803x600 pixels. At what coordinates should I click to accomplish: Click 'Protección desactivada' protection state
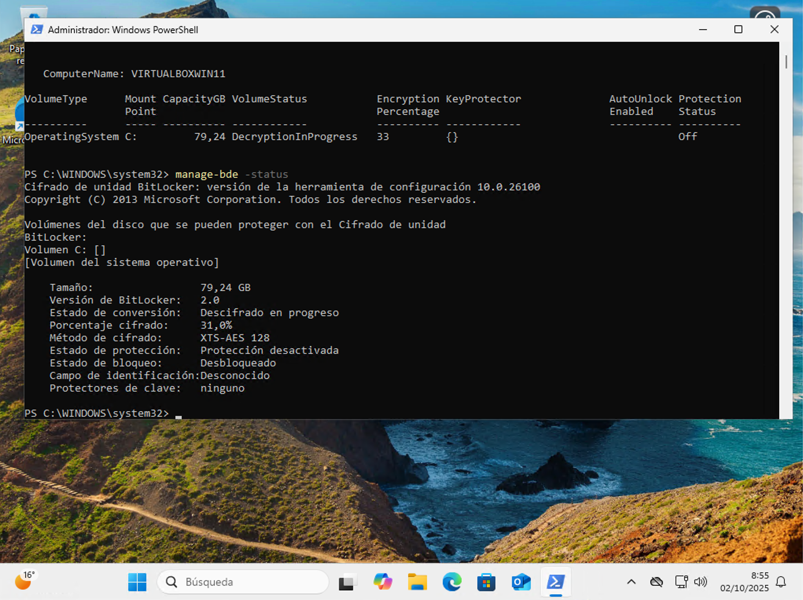pos(269,350)
